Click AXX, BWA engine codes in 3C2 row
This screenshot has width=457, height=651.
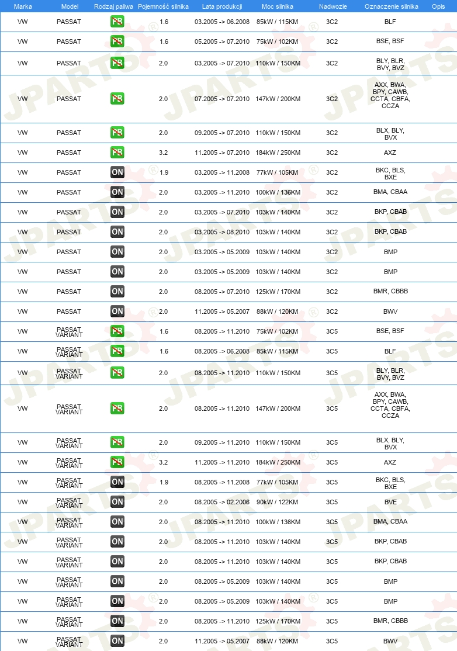point(390,95)
